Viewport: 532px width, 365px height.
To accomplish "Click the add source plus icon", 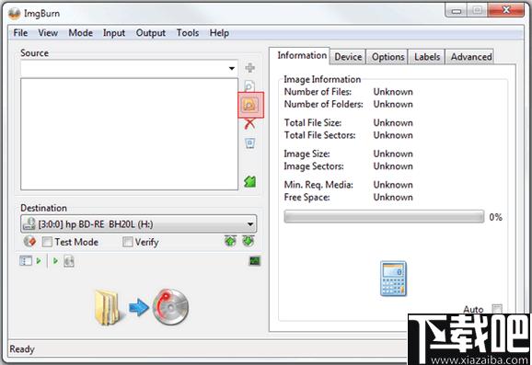I will click(249, 68).
